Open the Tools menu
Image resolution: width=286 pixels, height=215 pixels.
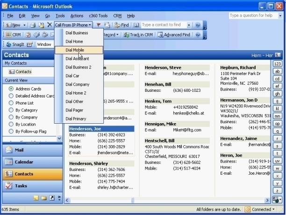pyautogui.click(x=60, y=16)
